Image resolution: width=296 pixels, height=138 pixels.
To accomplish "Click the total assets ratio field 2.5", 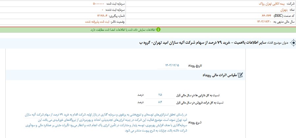I will (x=160, y=95).
